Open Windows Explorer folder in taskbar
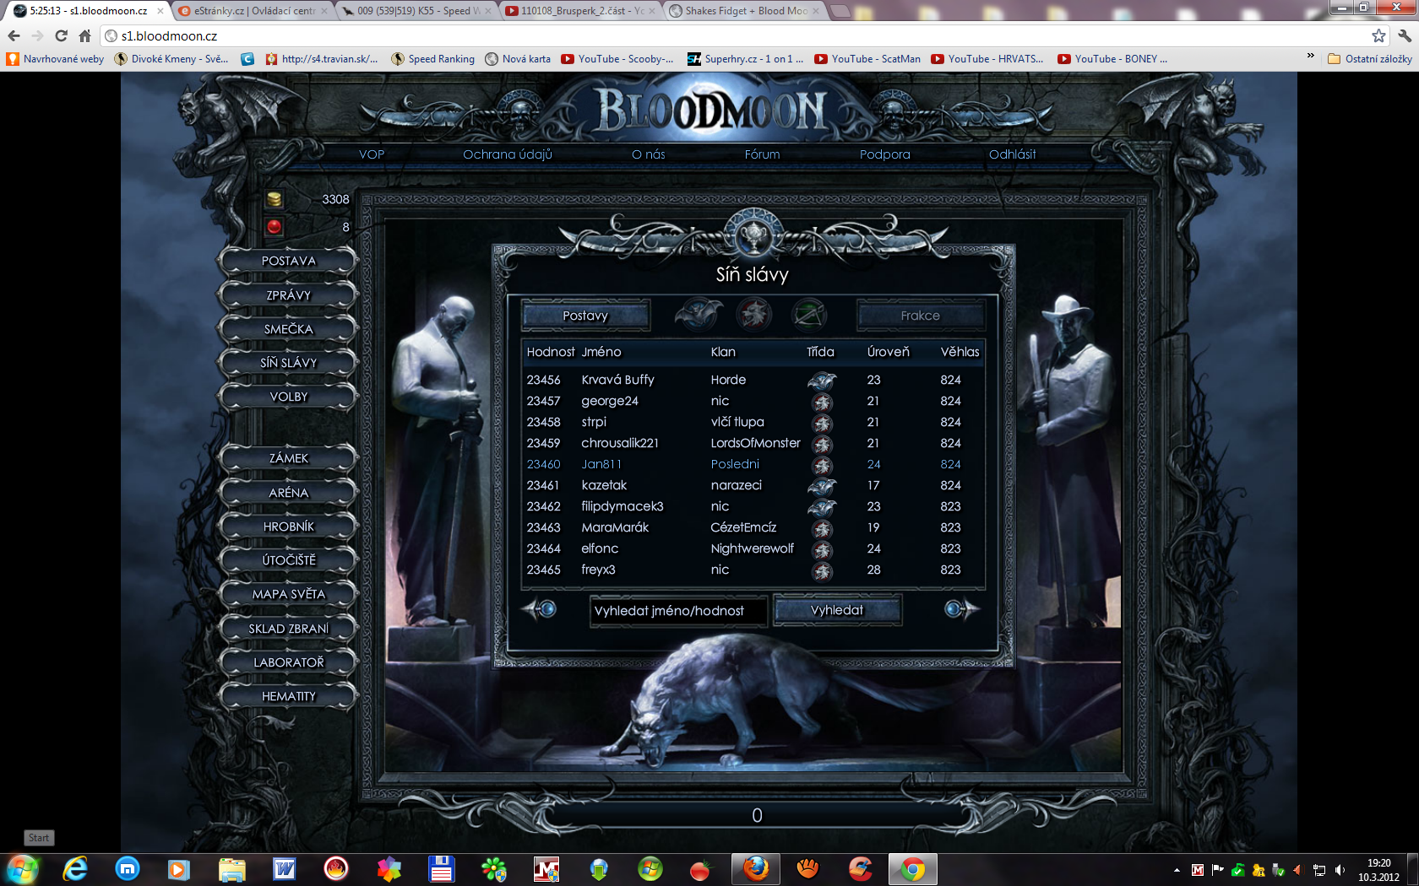 point(231,869)
